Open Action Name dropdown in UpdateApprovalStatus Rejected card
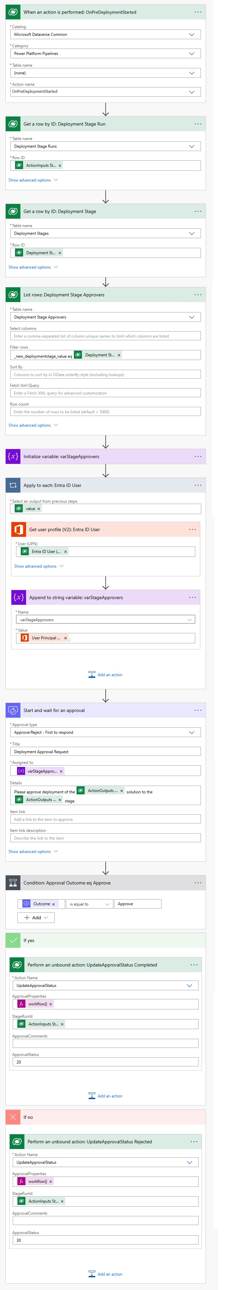 [x=106, y=1162]
